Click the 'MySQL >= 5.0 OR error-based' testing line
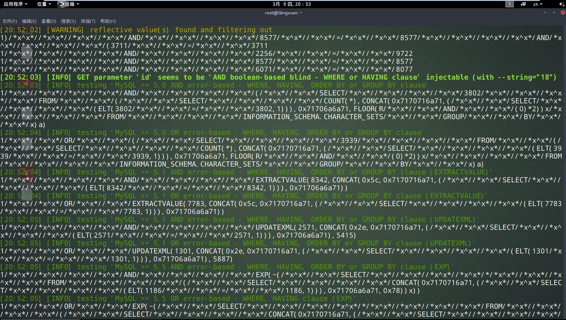The image size is (566, 320). (212, 132)
